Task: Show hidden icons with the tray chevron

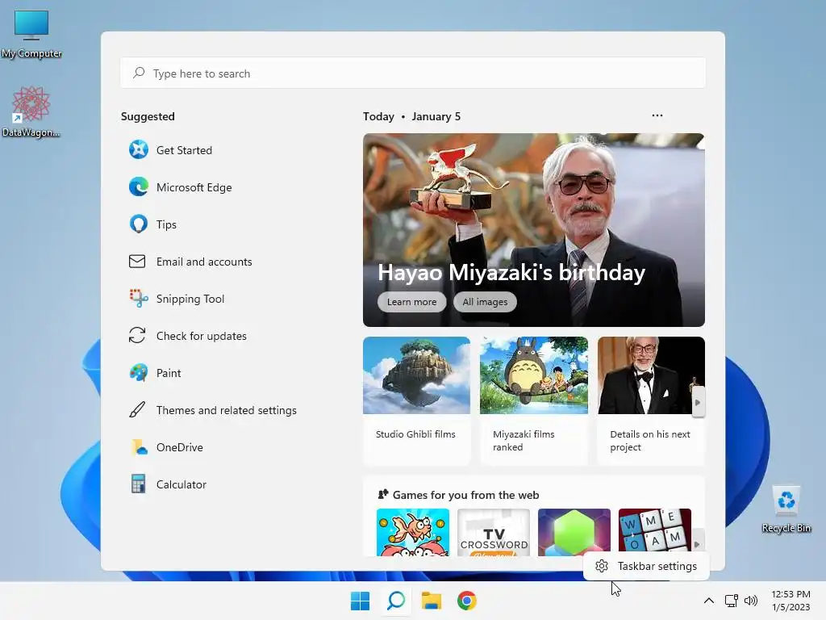Action: [709, 601]
